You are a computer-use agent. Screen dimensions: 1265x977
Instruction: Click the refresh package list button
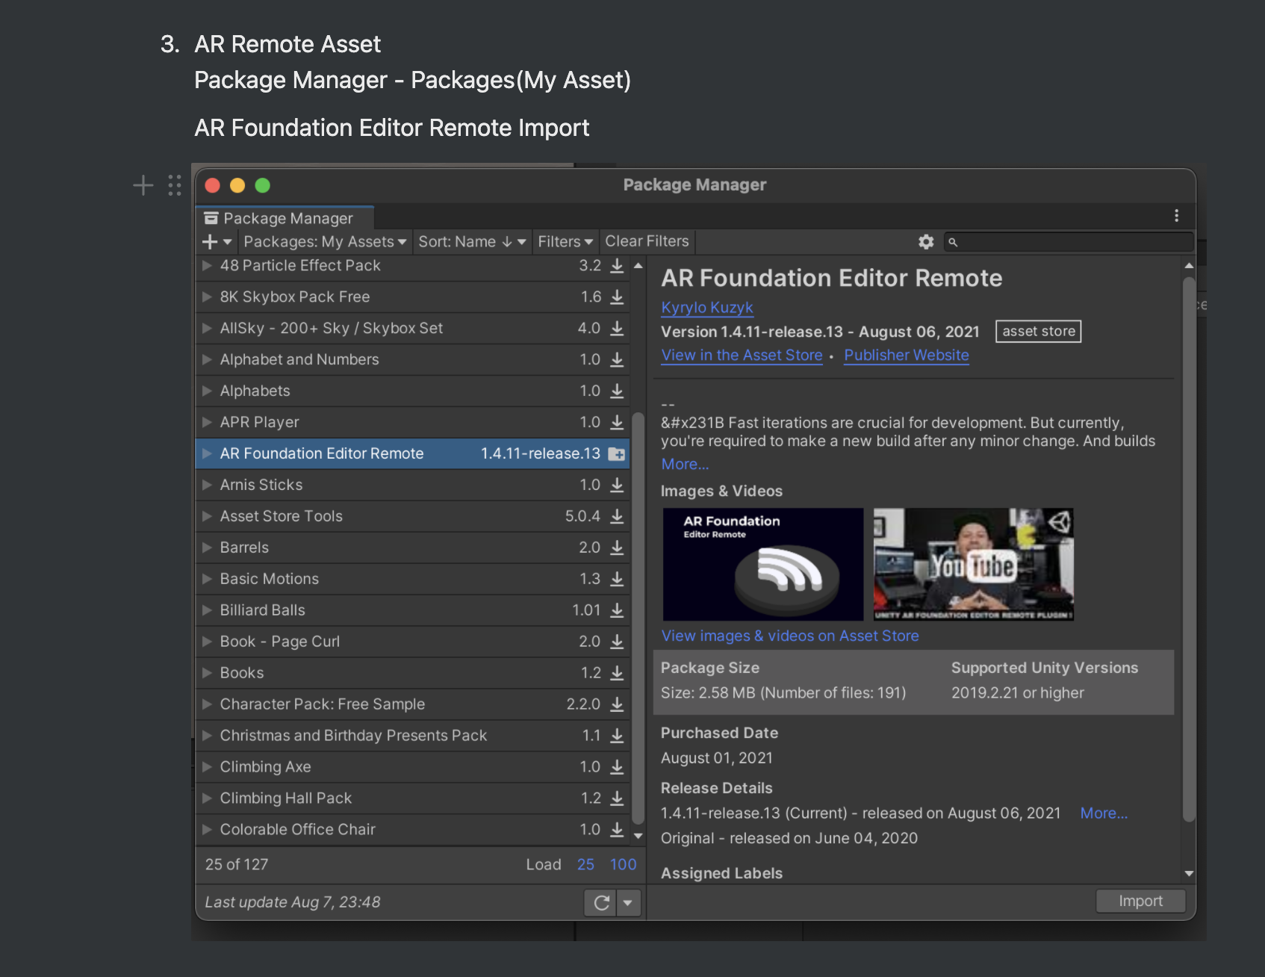click(x=602, y=903)
